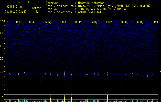161x102 pixels.
Task: Select the Ogata-vill. Akita-Pref. JAPAN location text
Action: (114, 6)
